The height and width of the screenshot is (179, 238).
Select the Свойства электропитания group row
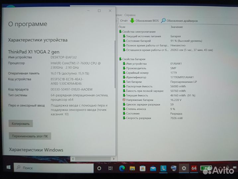pos(137,31)
